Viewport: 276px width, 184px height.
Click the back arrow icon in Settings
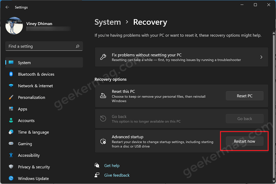7,7
